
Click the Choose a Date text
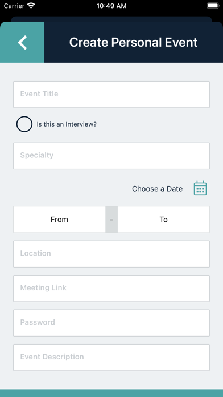point(158,189)
